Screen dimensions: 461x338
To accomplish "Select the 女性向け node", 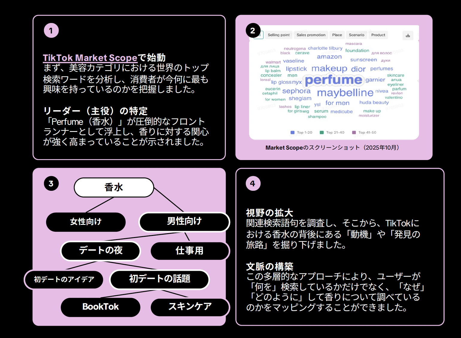I will [x=86, y=222].
